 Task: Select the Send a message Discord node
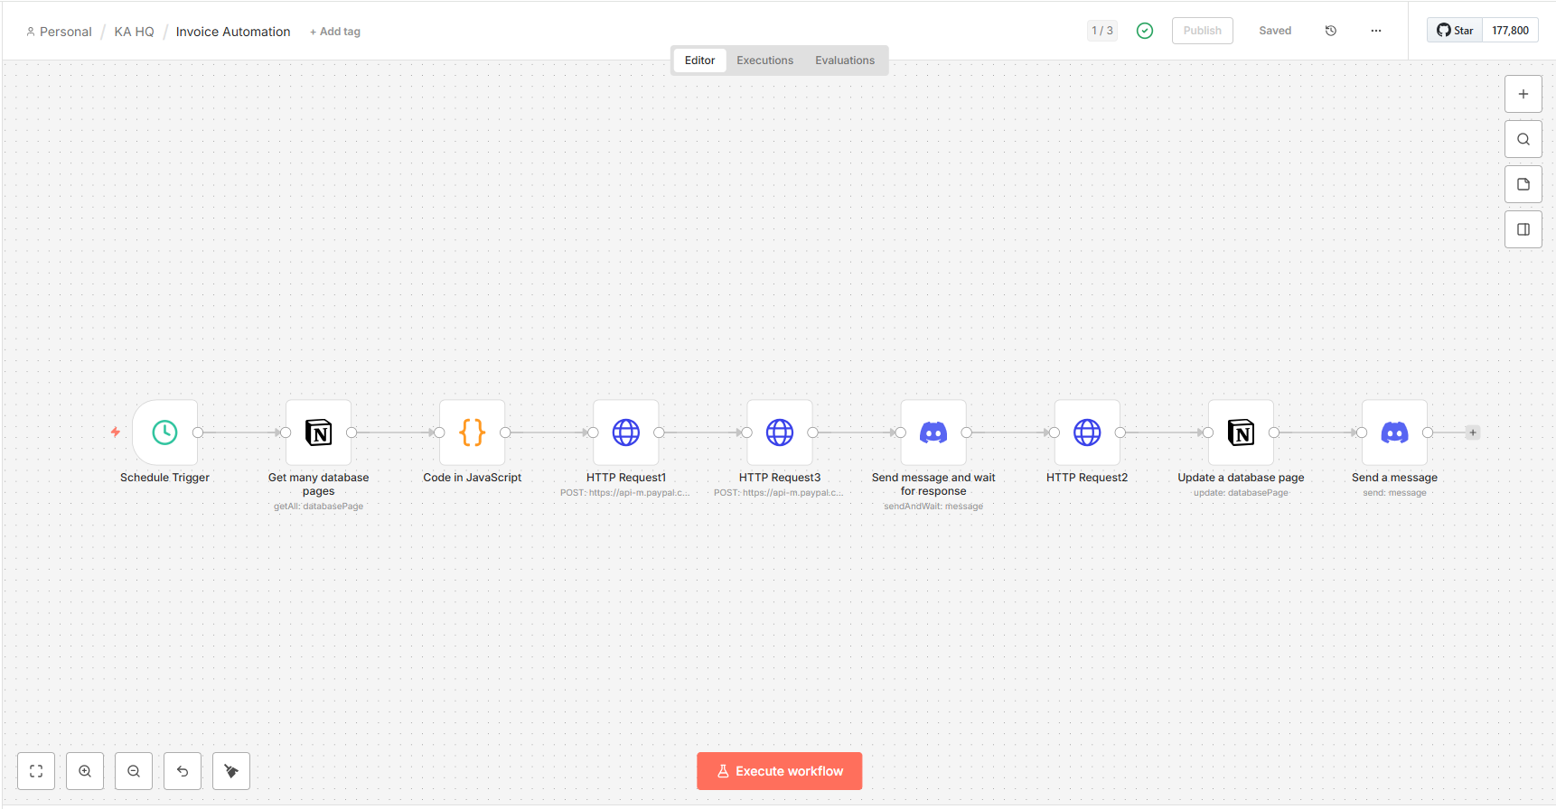(1394, 432)
